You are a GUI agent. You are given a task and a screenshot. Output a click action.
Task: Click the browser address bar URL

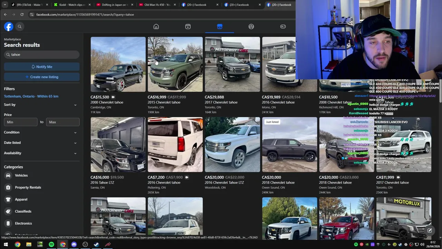pyautogui.click(x=85, y=15)
